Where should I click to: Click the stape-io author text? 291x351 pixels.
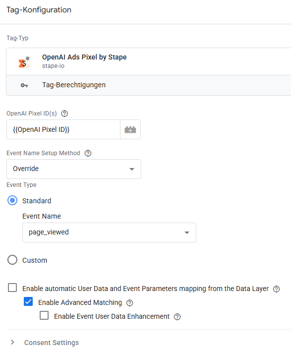click(53, 66)
